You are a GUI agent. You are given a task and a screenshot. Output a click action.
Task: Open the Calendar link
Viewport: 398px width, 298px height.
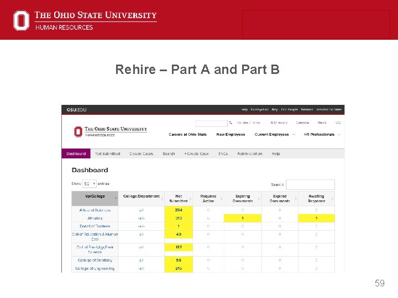click(302, 123)
